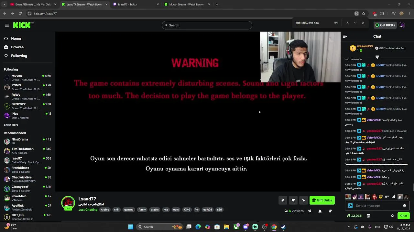Image resolution: width=414 pixels, height=232 pixels.
Task: Click the green Chat send button
Action: pyautogui.click(x=404, y=216)
